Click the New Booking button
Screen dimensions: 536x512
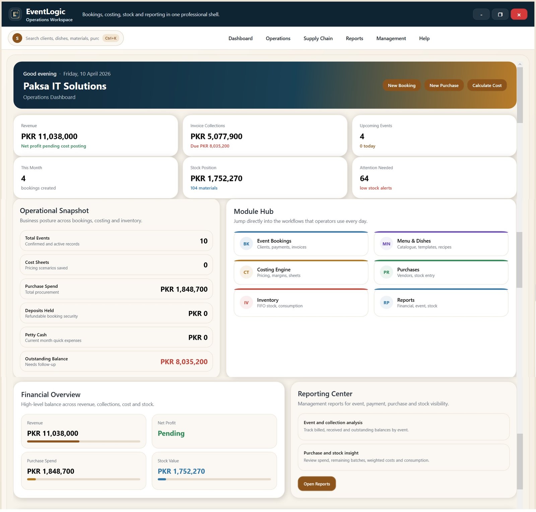click(401, 86)
